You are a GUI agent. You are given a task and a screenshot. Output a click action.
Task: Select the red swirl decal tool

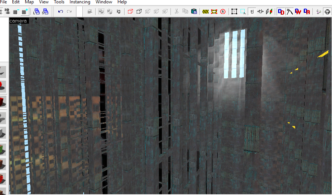[x=3, y=179]
